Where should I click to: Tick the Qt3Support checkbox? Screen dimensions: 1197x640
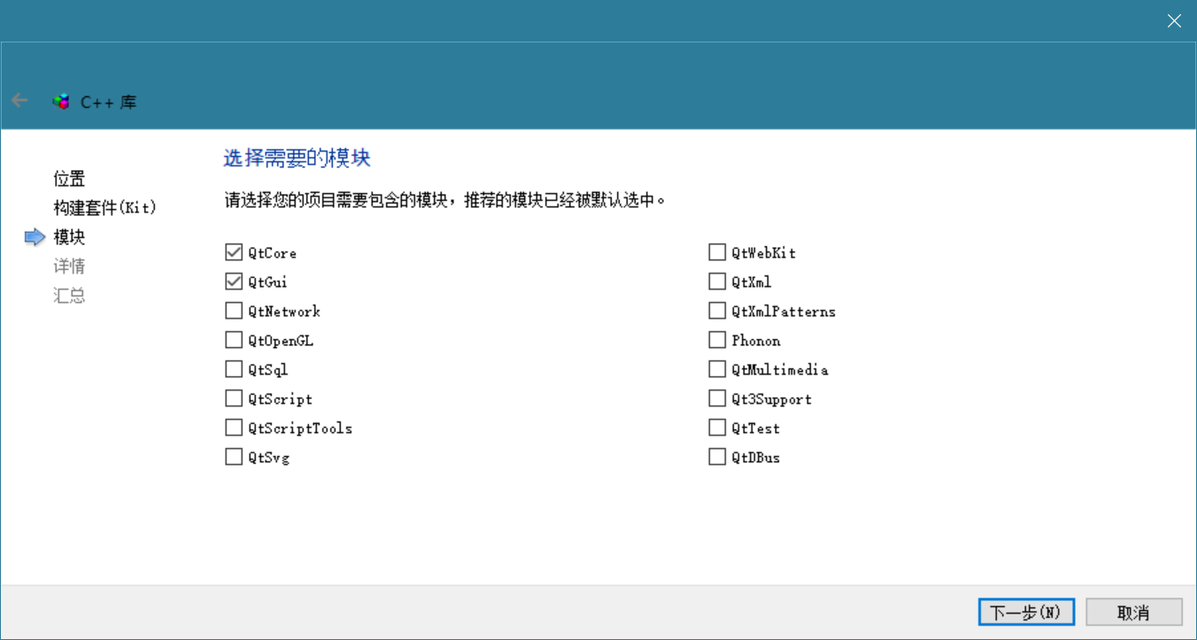pos(717,398)
